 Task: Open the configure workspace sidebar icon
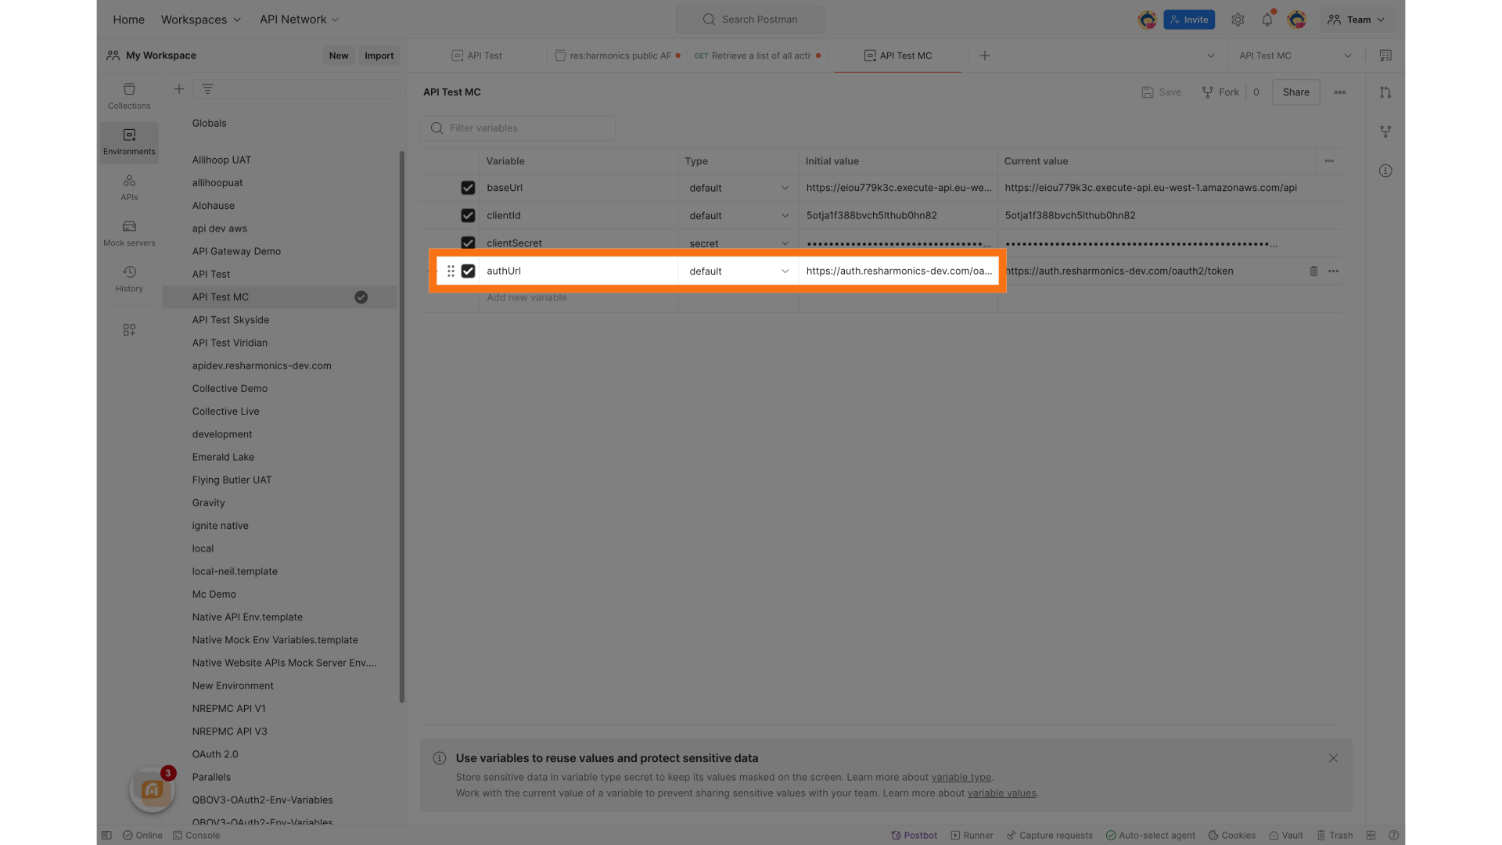pyautogui.click(x=129, y=330)
